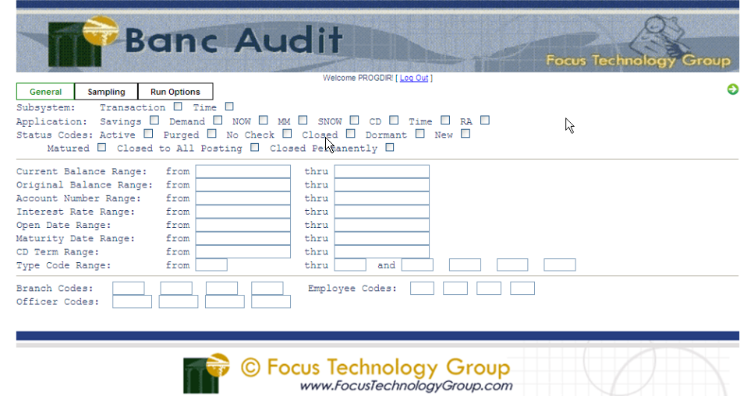Viewport: 747px width, 396px height.
Task: Enable the No Check status checkbox
Action: point(287,134)
